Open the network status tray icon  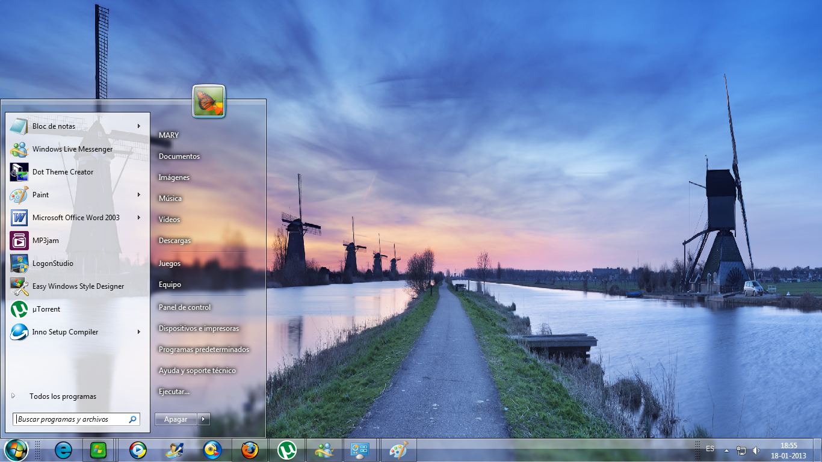[x=741, y=449]
